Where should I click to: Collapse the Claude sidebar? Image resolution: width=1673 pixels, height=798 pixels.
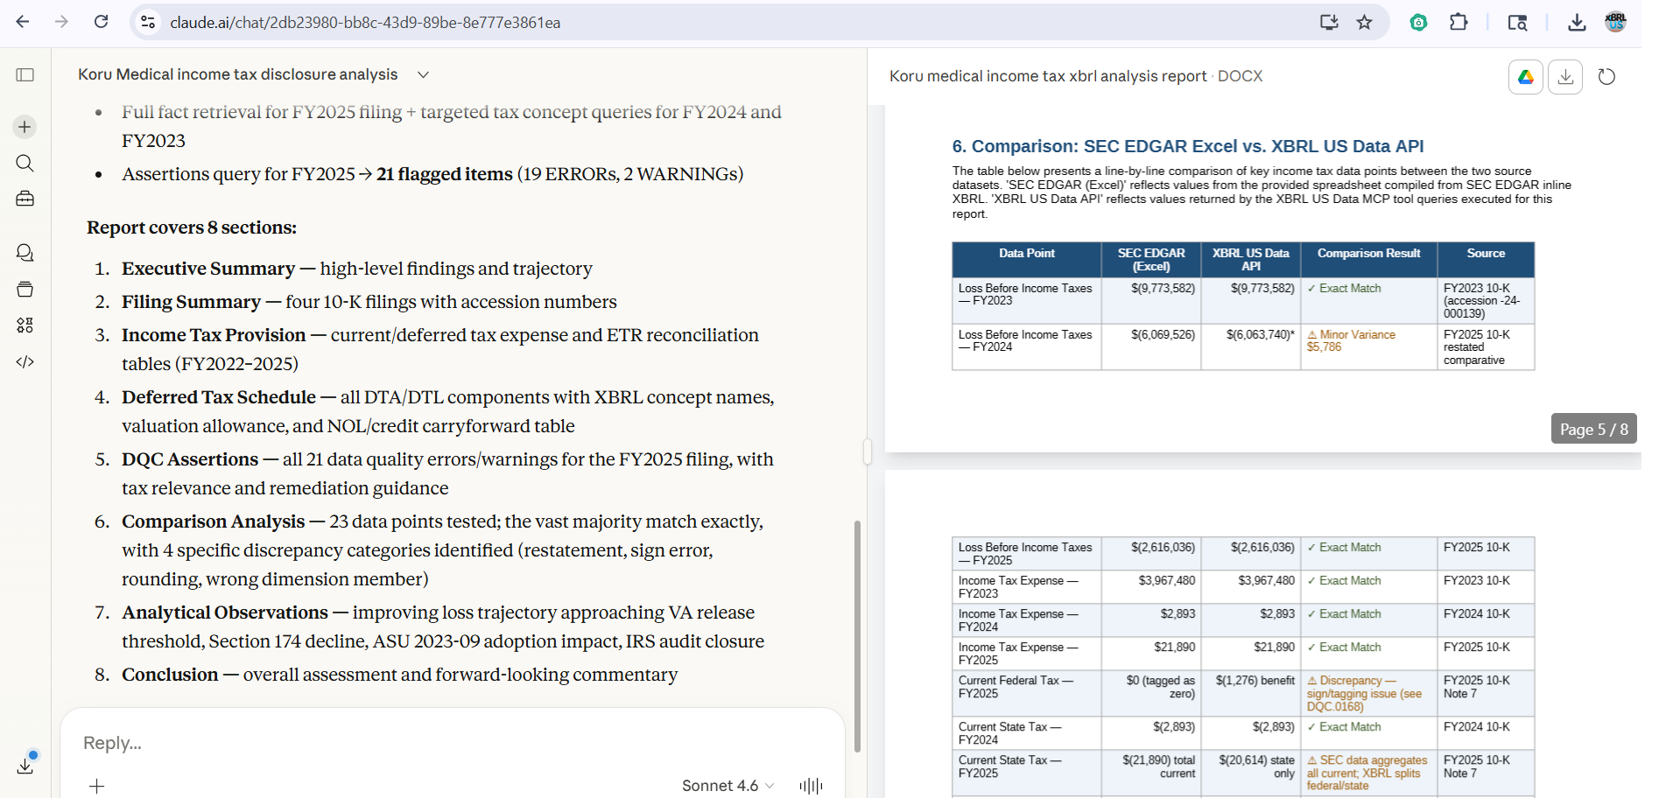25,74
